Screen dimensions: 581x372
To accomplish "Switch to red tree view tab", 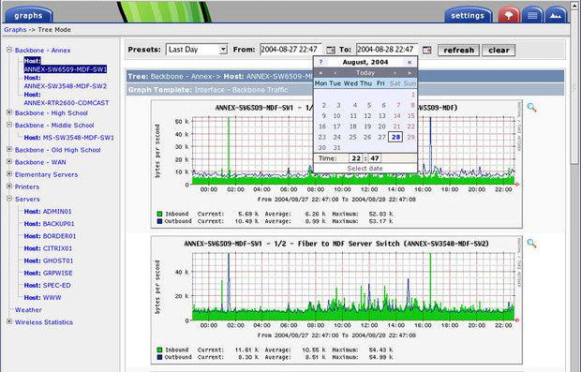I will pos(508,16).
